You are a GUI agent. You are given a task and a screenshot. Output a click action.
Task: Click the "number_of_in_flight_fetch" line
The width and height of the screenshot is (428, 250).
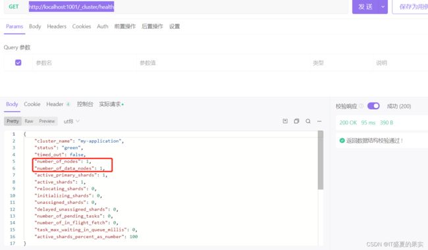(76, 223)
